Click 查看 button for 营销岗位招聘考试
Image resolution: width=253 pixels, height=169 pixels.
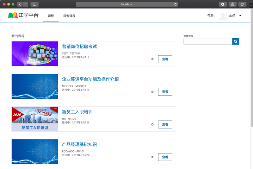165,59
